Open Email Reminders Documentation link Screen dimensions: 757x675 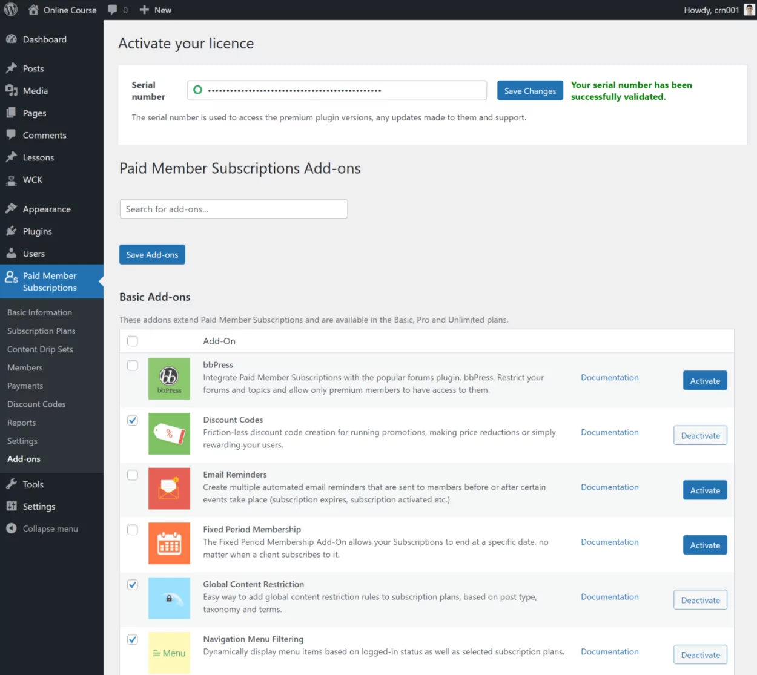coord(610,487)
